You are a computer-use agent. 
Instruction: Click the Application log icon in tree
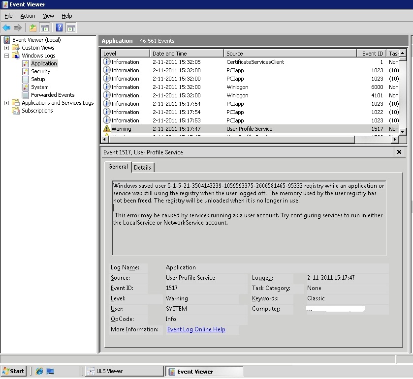point(25,63)
